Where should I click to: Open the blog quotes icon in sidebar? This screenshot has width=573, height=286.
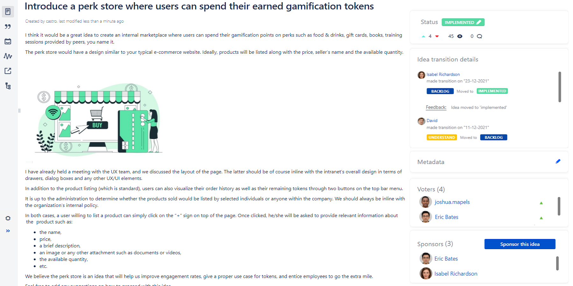8,27
